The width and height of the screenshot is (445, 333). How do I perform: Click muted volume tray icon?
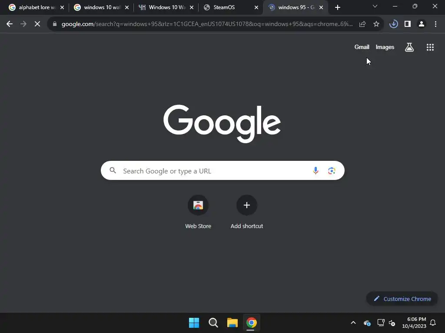[x=392, y=323]
